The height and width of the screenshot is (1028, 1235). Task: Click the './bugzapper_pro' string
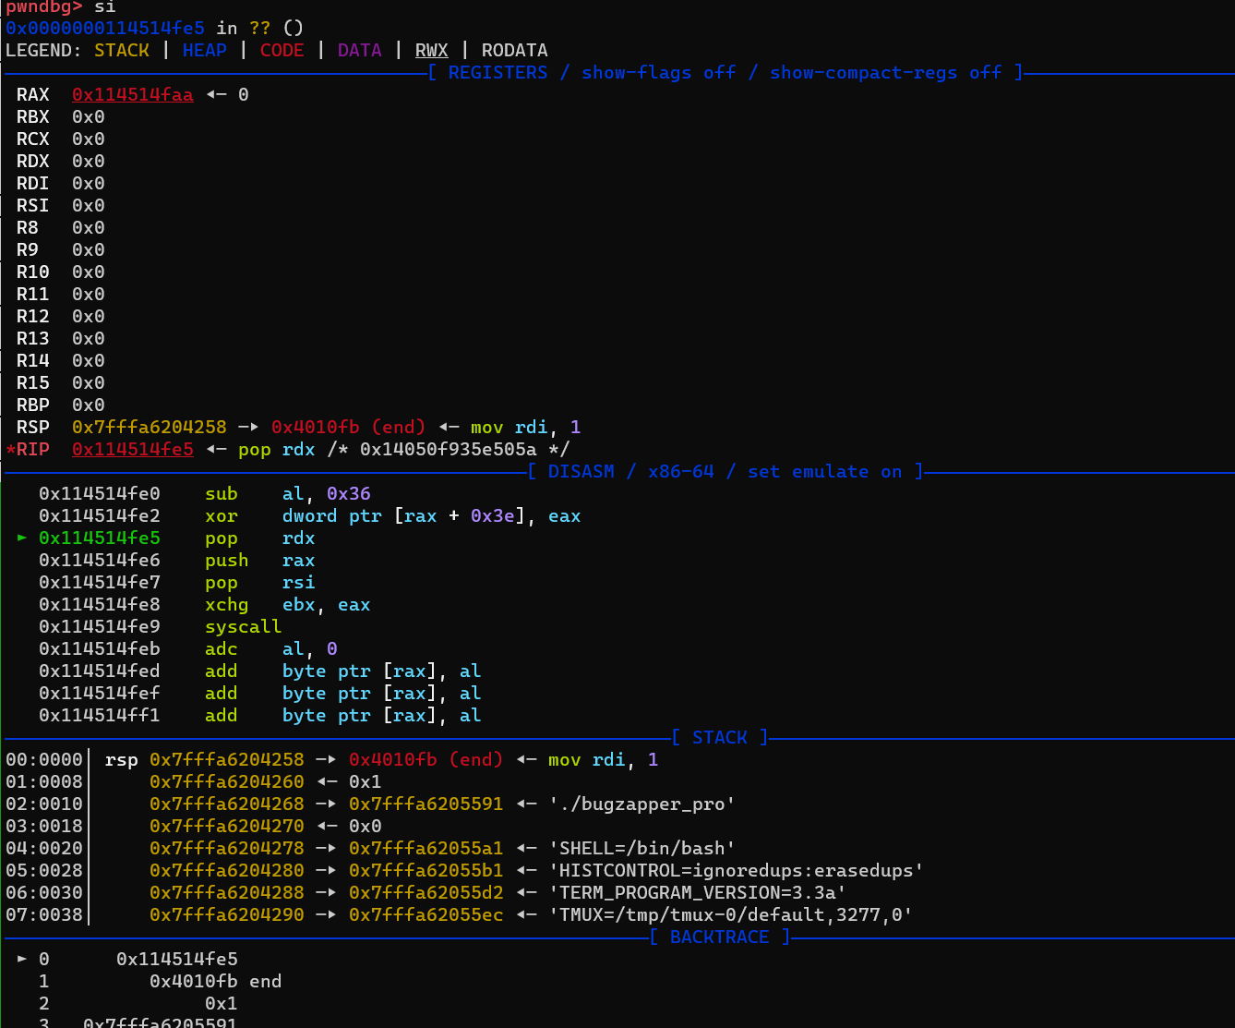pyautogui.click(x=642, y=804)
